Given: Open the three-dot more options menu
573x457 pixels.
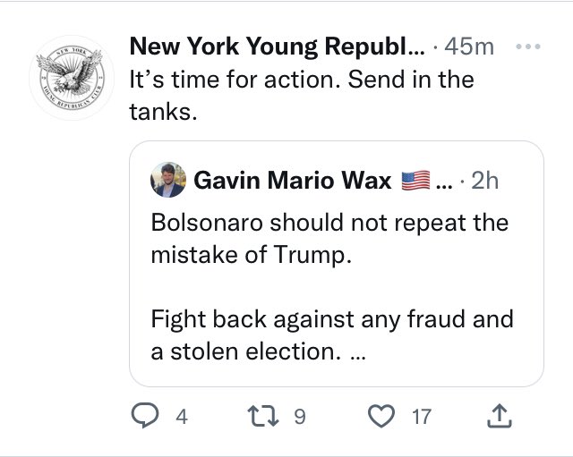Looking at the screenshot, I should [x=530, y=47].
